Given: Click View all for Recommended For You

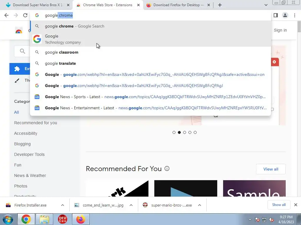Looking at the screenshot, I should click(x=271, y=169).
